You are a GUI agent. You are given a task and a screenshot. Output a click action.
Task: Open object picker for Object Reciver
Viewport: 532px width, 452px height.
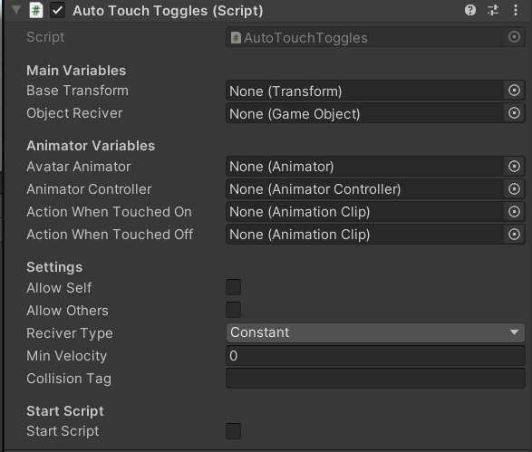514,113
